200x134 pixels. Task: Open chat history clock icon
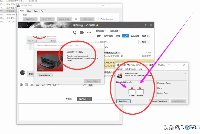click(x=90, y=85)
